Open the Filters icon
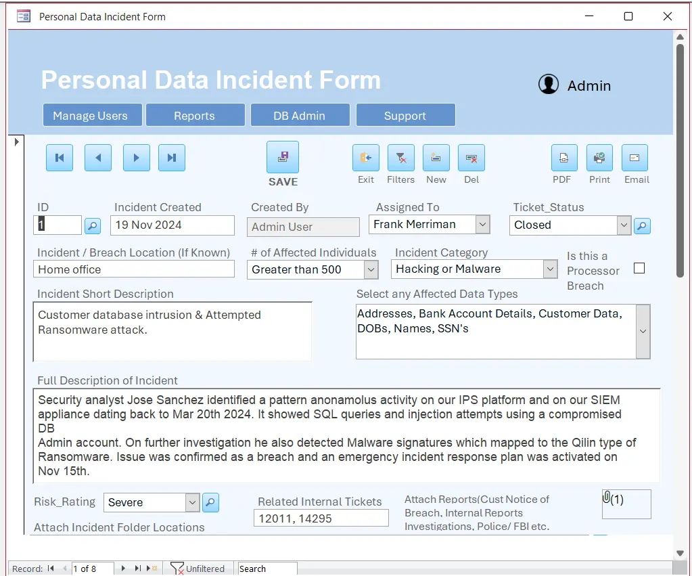The height and width of the screenshot is (576, 692). click(x=401, y=158)
